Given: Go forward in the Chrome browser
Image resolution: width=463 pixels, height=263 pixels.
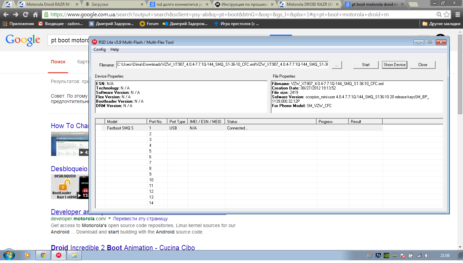Looking at the screenshot, I should (x=16, y=15).
